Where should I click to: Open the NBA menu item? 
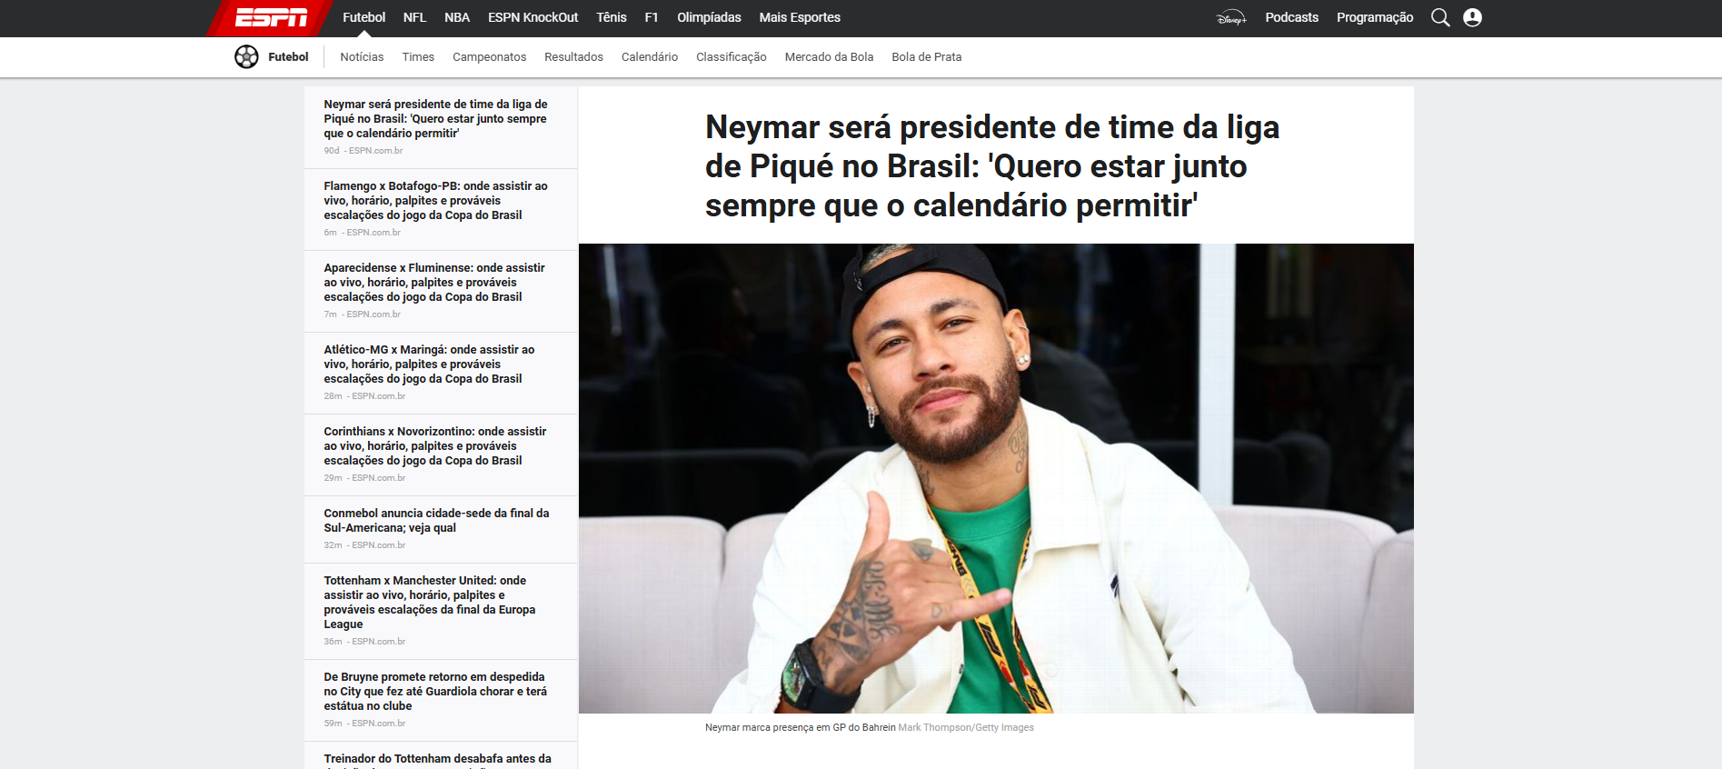point(457,17)
